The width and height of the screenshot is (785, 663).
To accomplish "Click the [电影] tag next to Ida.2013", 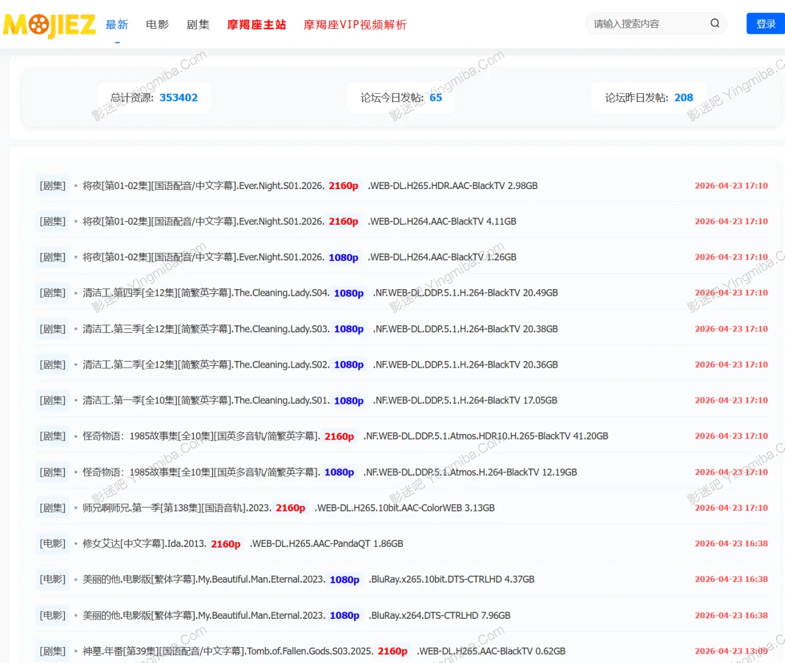I will (52, 544).
